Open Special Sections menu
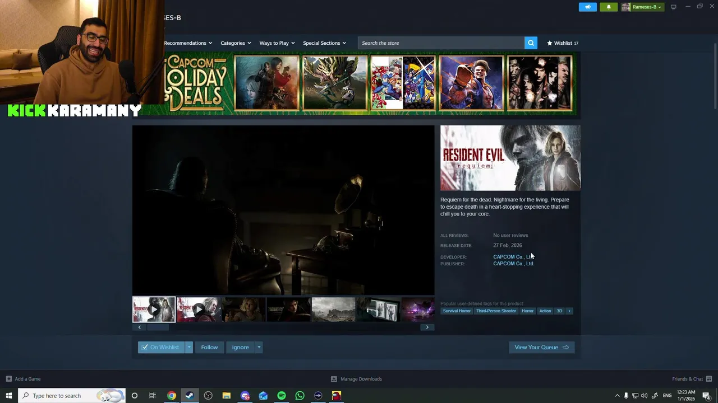Viewport: 718px width, 403px height. [324, 43]
